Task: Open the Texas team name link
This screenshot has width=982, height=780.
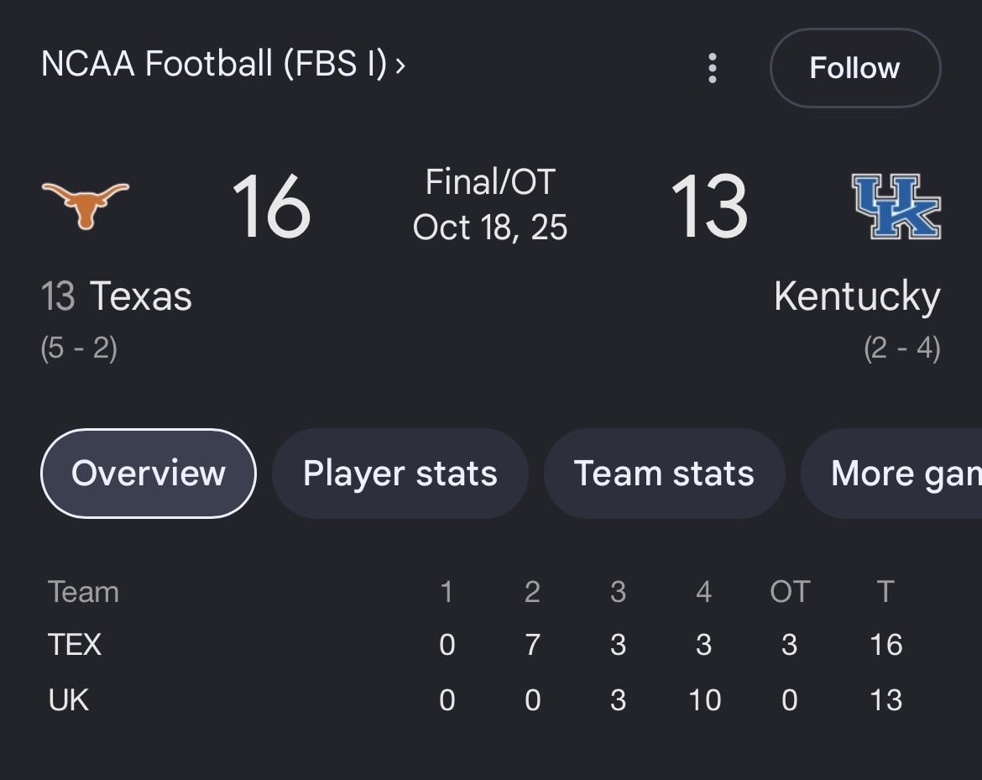Action: pos(140,296)
